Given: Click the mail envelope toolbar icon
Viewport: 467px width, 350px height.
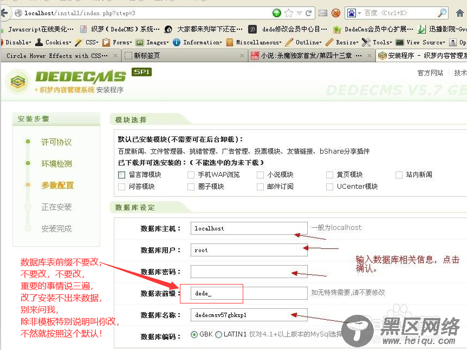Looking at the screenshot, I should pyautogui.click(x=323, y=13).
